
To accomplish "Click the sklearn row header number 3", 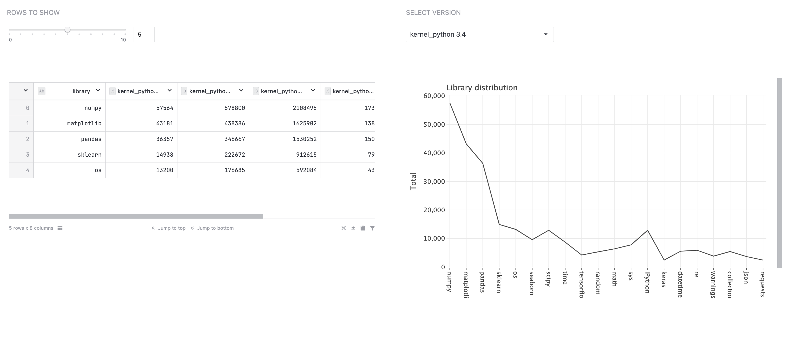I will click(28, 154).
